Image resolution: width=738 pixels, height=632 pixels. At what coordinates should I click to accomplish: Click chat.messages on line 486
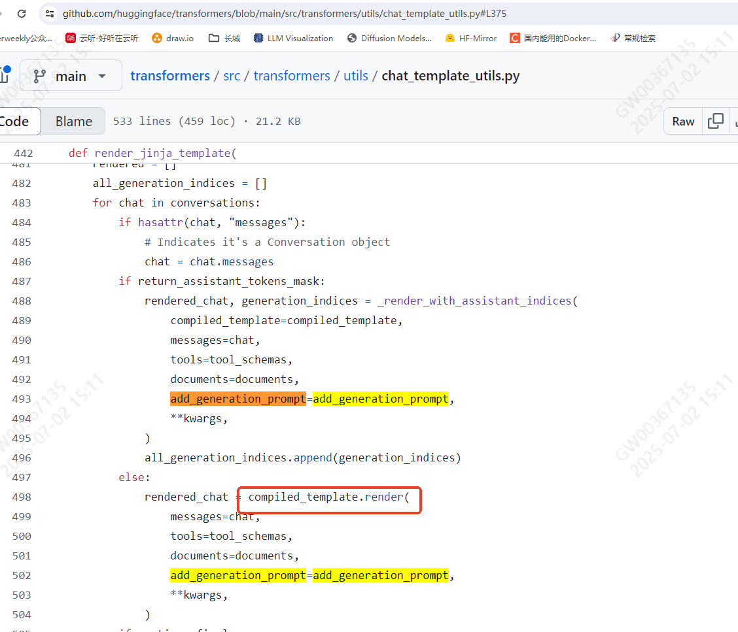click(232, 261)
